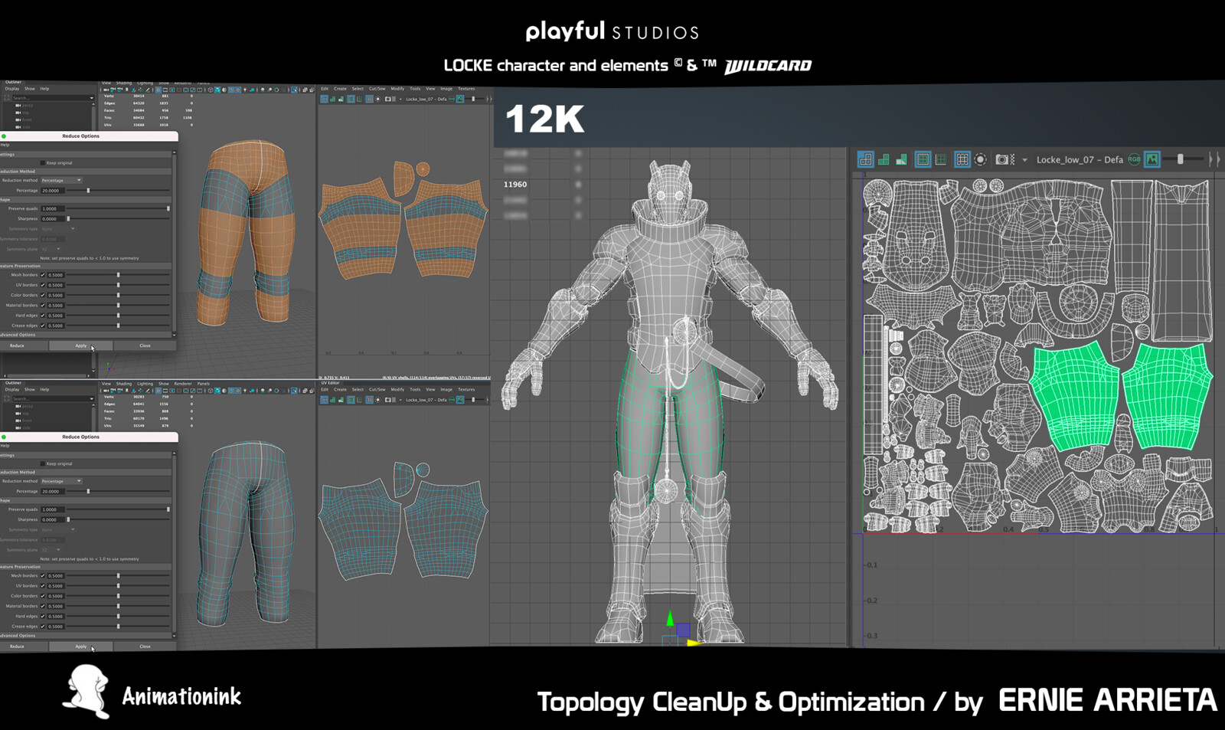
Task: Click Apply button in upper Reduce Options
Action: 81,345
